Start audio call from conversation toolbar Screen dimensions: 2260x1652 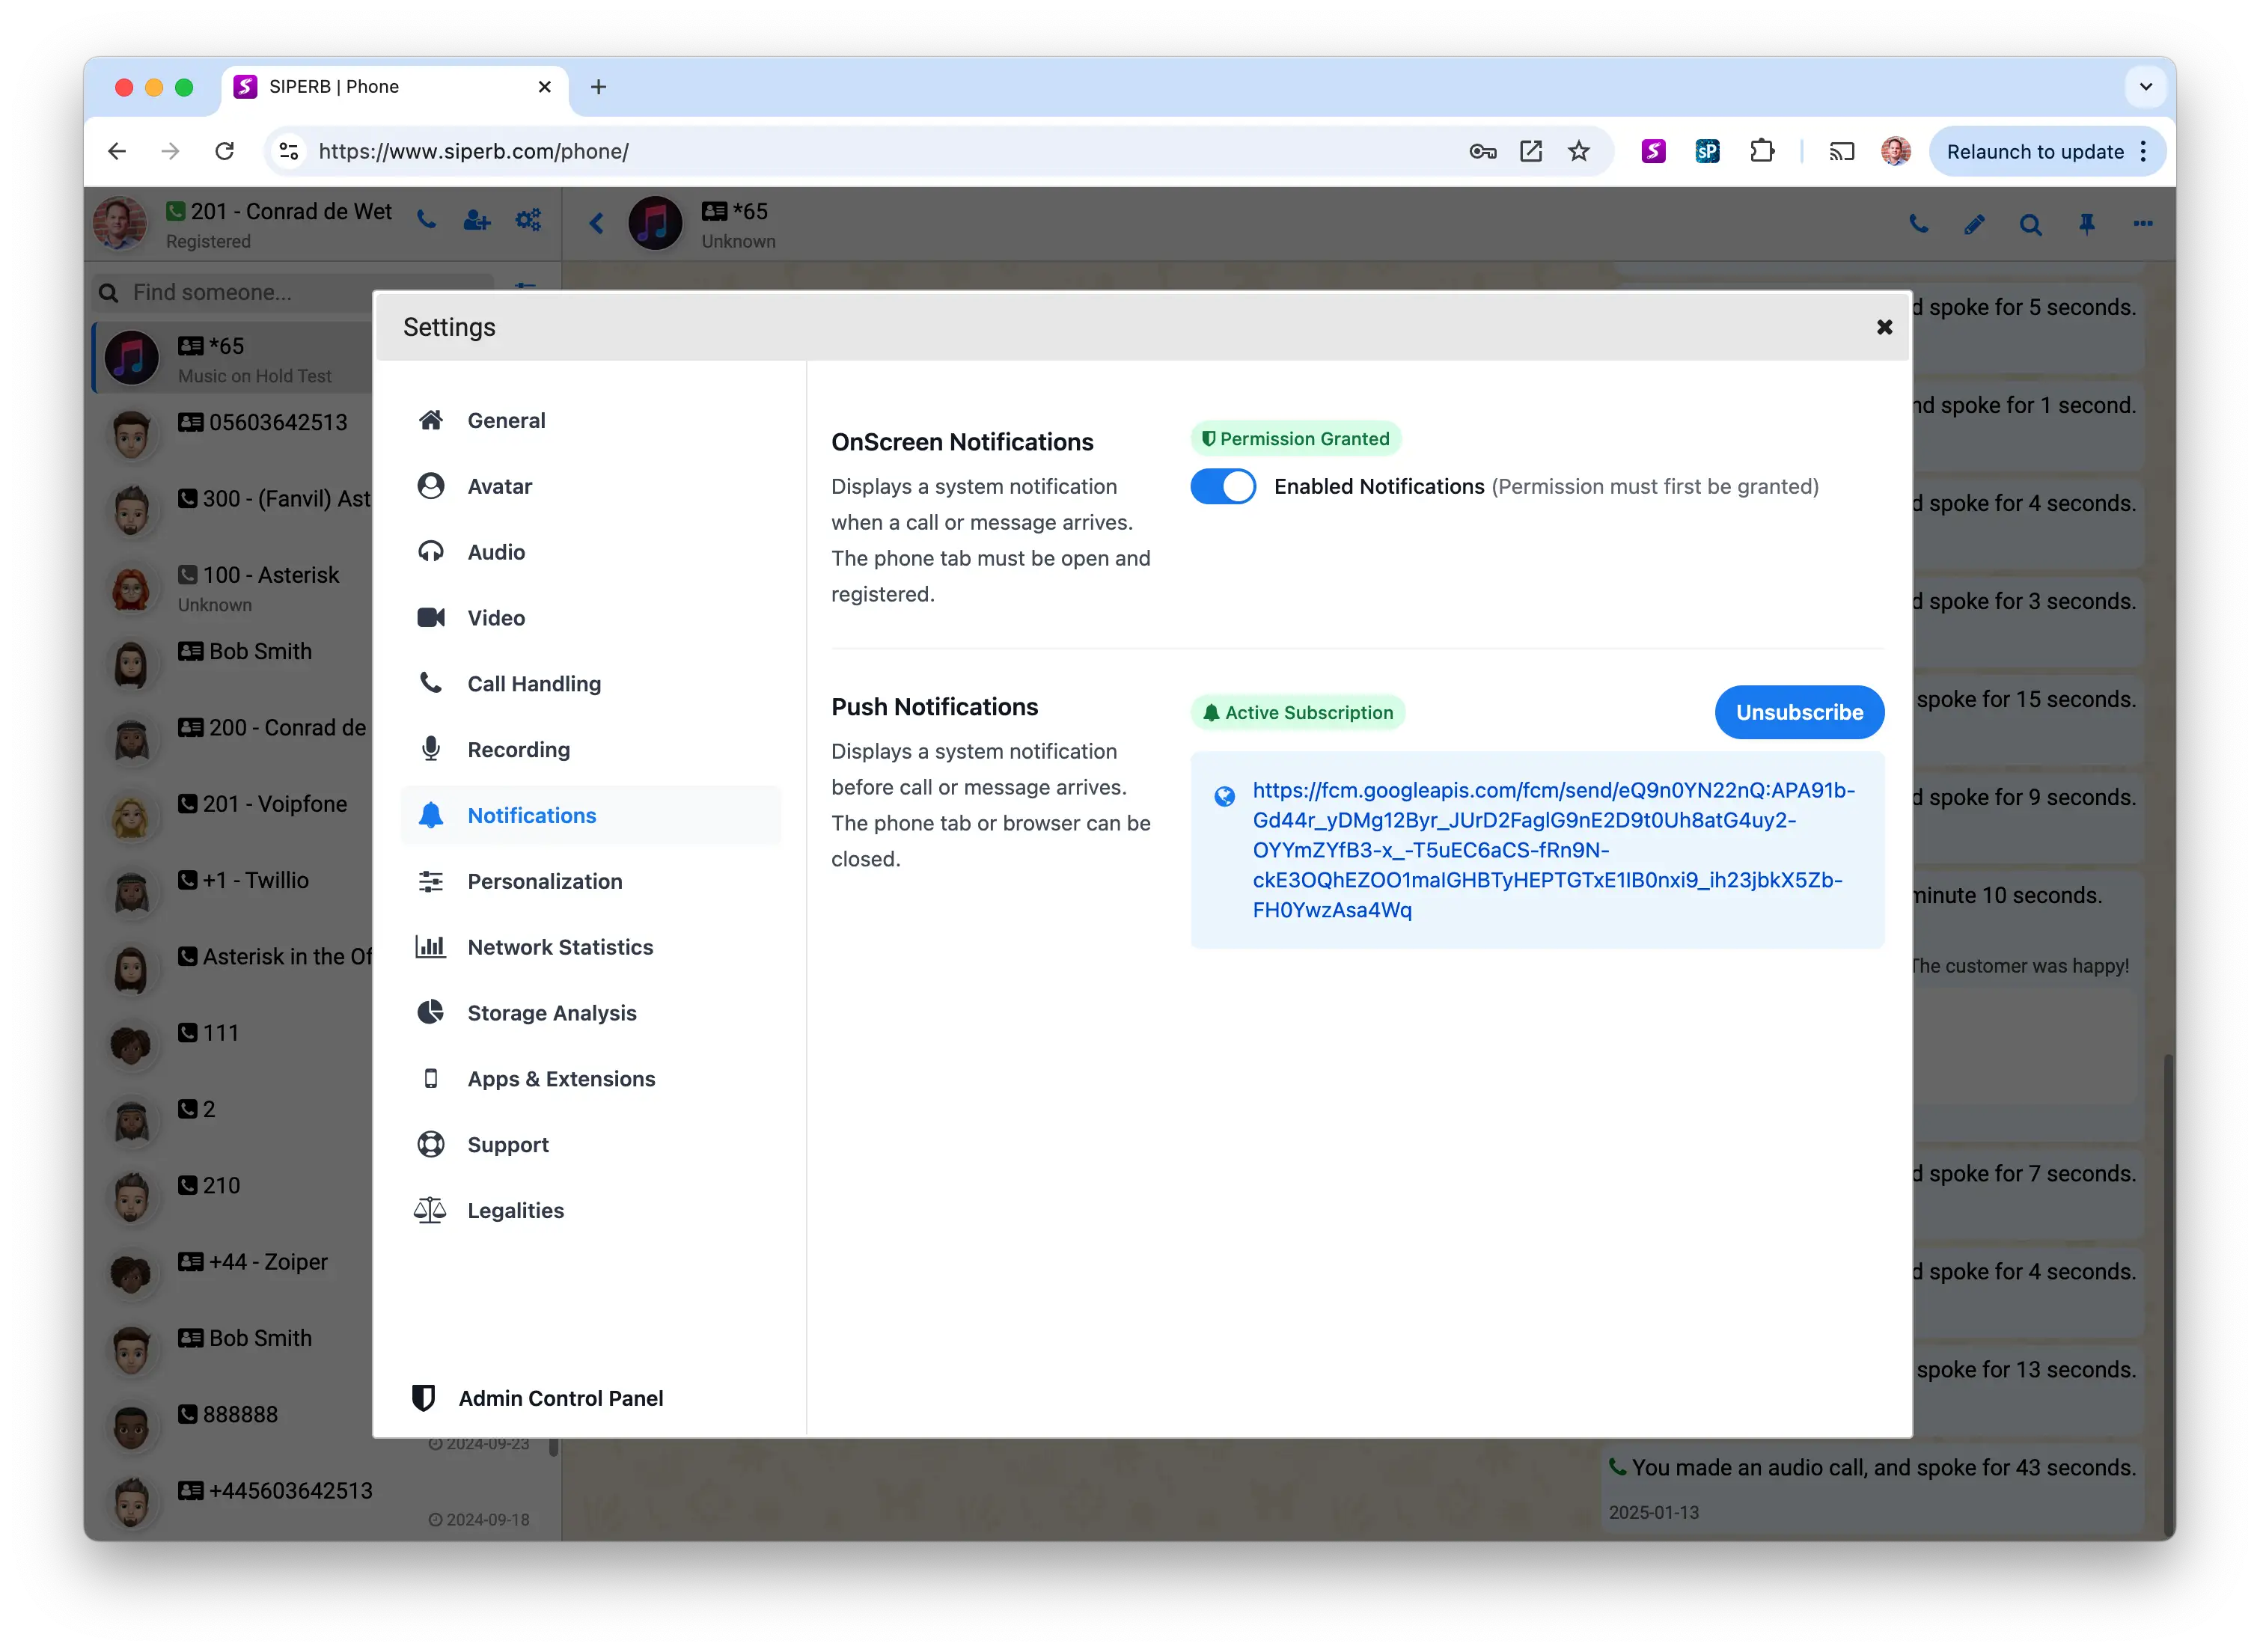tap(1918, 224)
